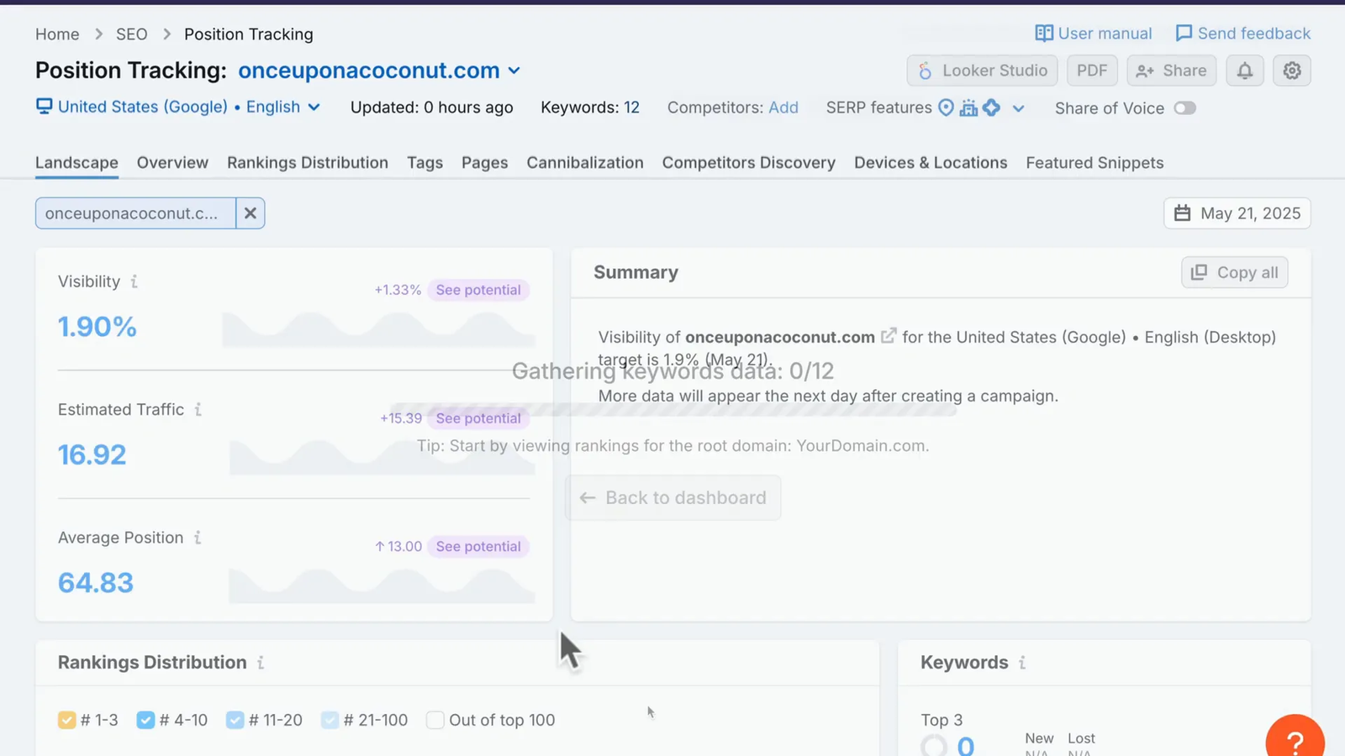Go to Home breadcrumb

coord(57,34)
